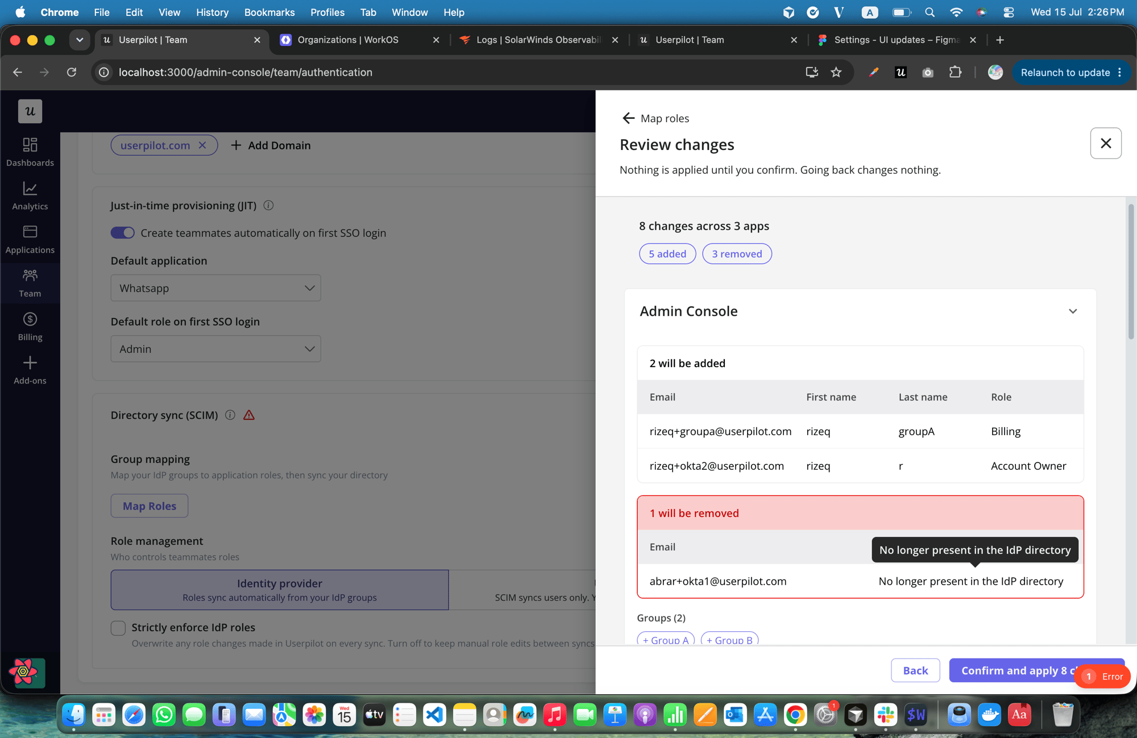Image resolution: width=1137 pixels, height=738 pixels.
Task: Click the address bar URL
Action: tap(245, 72)
